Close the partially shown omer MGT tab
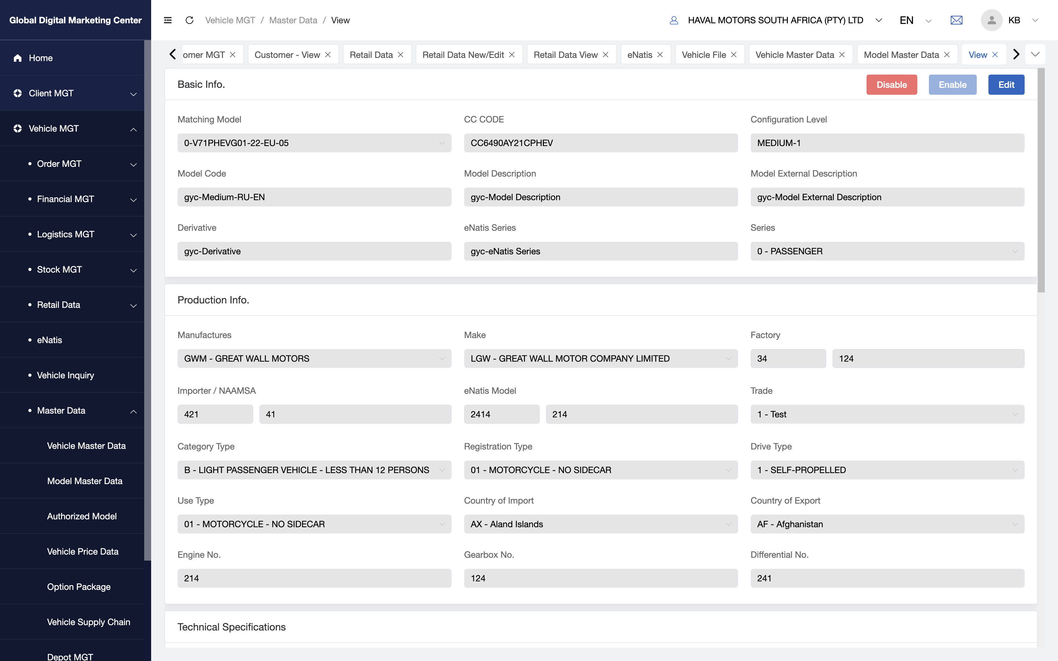Image resolution: width=1058 pixels, height=661 pixels. click(233, 55)
